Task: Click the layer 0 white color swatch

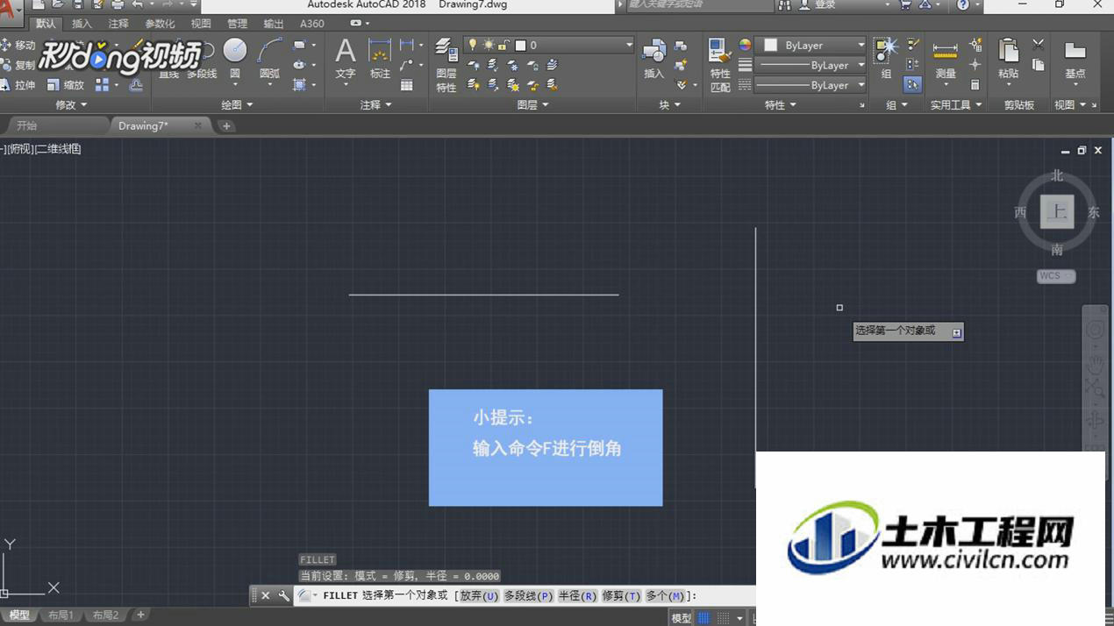Action: click(520, 45)
